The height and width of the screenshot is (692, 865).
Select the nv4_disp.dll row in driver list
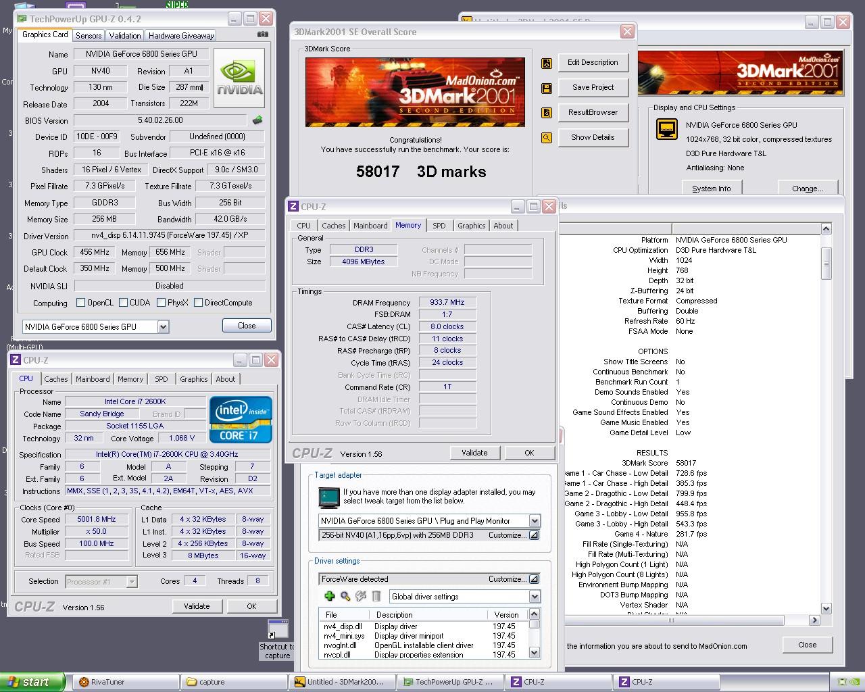coord(423,626)
